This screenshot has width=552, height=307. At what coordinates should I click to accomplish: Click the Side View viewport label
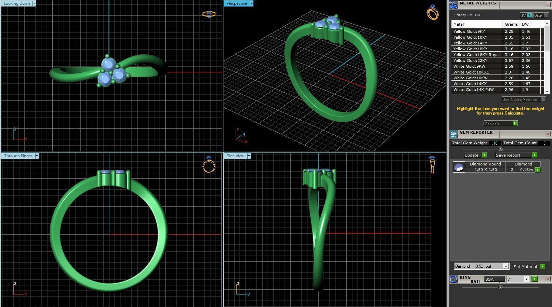click(236, 156)
